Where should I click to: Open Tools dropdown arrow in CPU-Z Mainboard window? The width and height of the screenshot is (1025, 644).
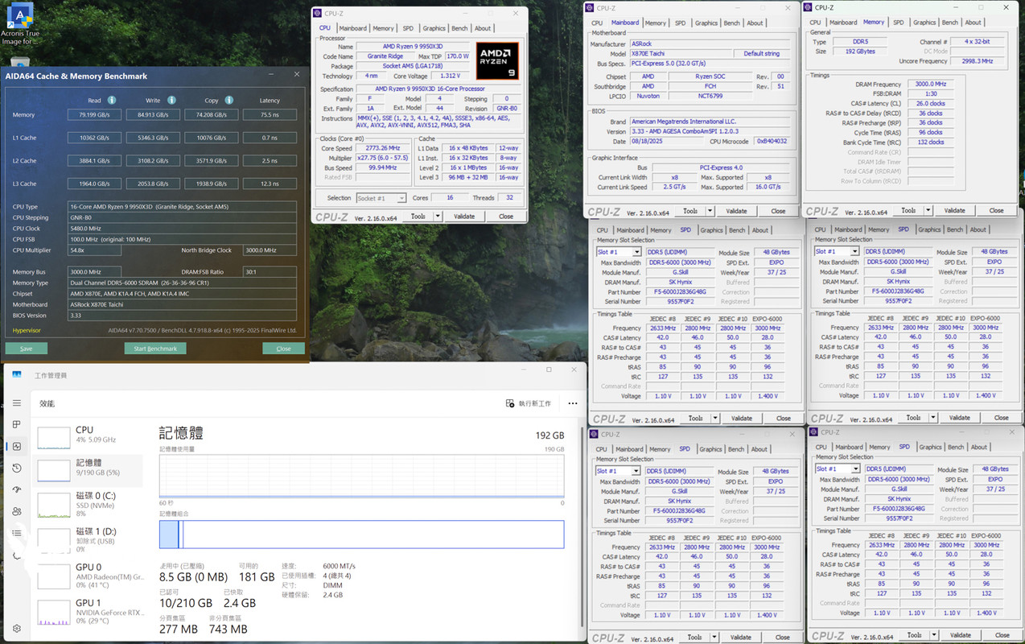tap(709, 211)
